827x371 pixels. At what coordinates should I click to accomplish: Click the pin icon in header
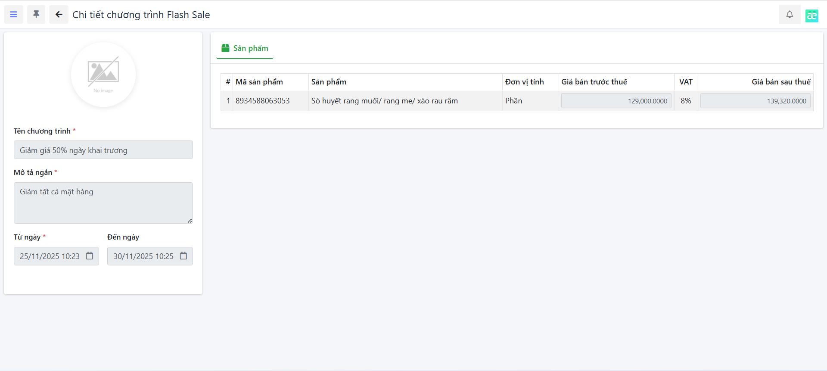pyautogui.click(x=36, y=15)
